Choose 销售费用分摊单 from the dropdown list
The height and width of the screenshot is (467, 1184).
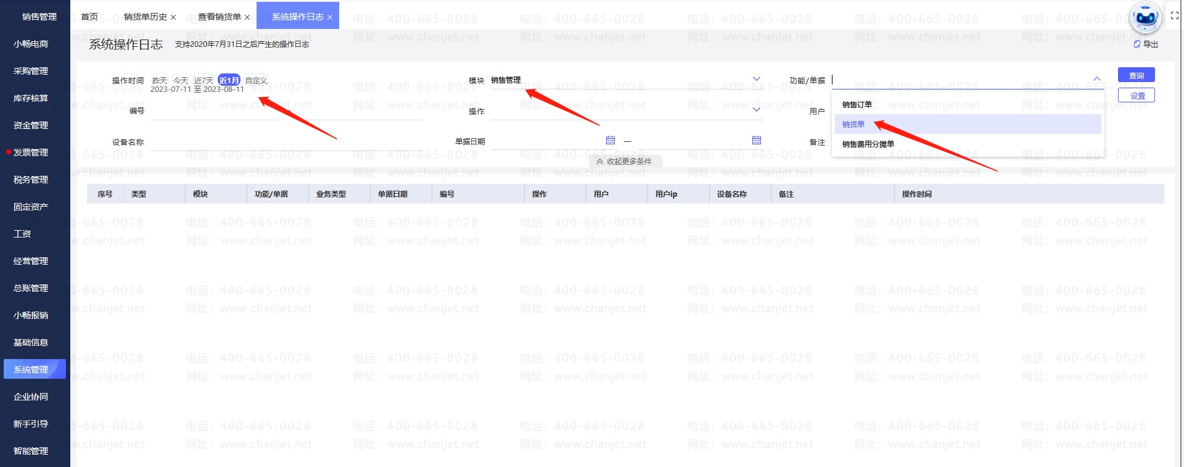(967, 144)
